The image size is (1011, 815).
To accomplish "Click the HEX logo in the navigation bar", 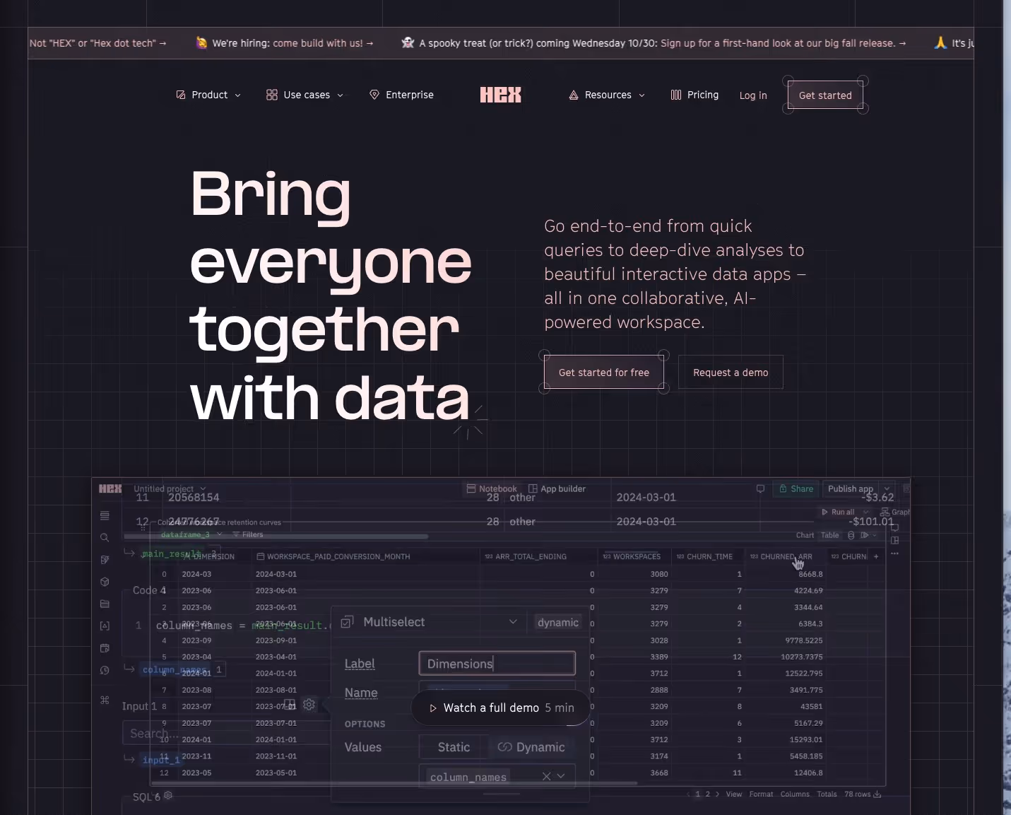I will point(501,95).
